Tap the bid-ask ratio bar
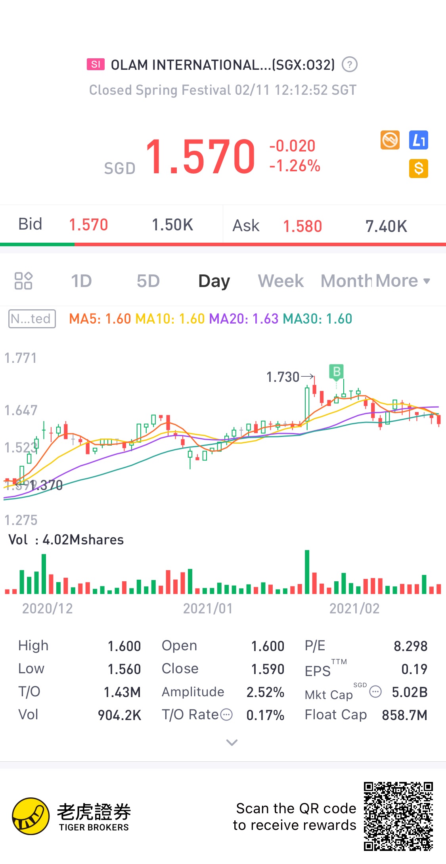Screen dimensions: 446x864 pyautogui.click(x=223, y=244)
